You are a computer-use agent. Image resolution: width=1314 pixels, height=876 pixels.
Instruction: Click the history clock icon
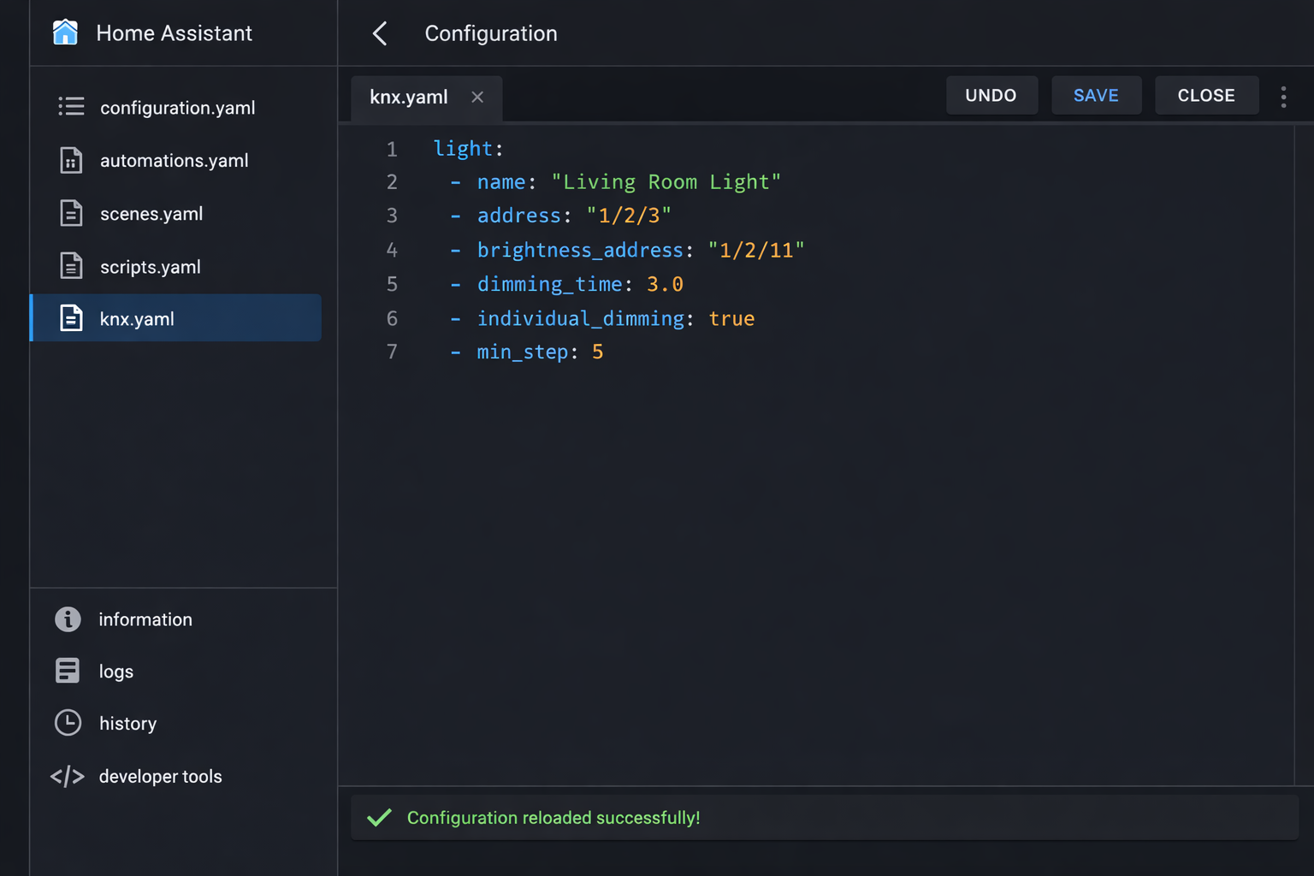tap(68, 723)
